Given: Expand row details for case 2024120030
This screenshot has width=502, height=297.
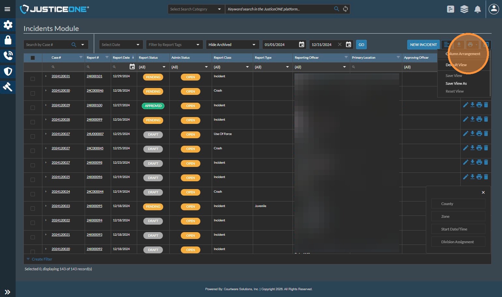Looking at the screenshot, I should coord(46,91).
